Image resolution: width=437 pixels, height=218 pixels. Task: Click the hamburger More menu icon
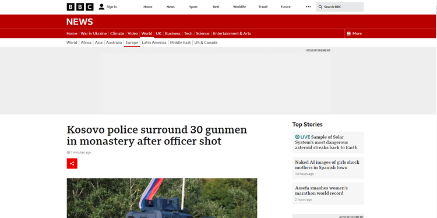[348, 33]
